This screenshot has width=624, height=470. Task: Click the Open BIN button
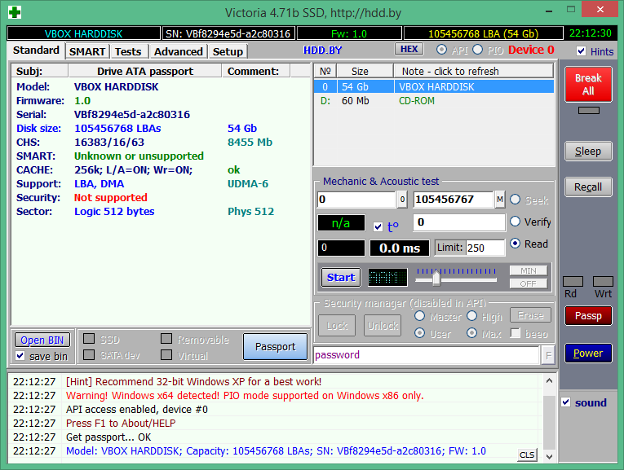pyautogui.click(x=42, y=340)
